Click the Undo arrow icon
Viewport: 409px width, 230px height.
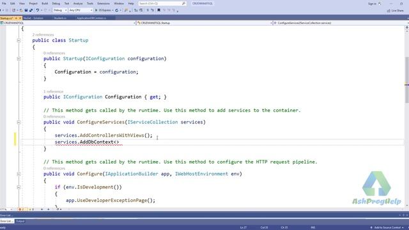tap(38, 10)
